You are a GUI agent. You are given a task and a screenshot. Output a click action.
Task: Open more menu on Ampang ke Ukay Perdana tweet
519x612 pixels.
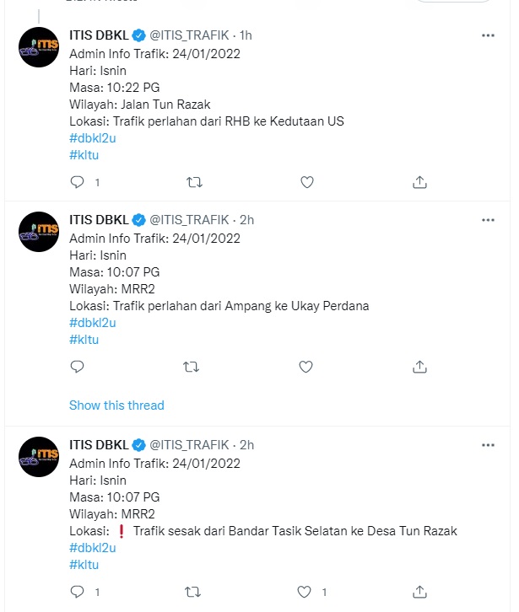[488, 220]
